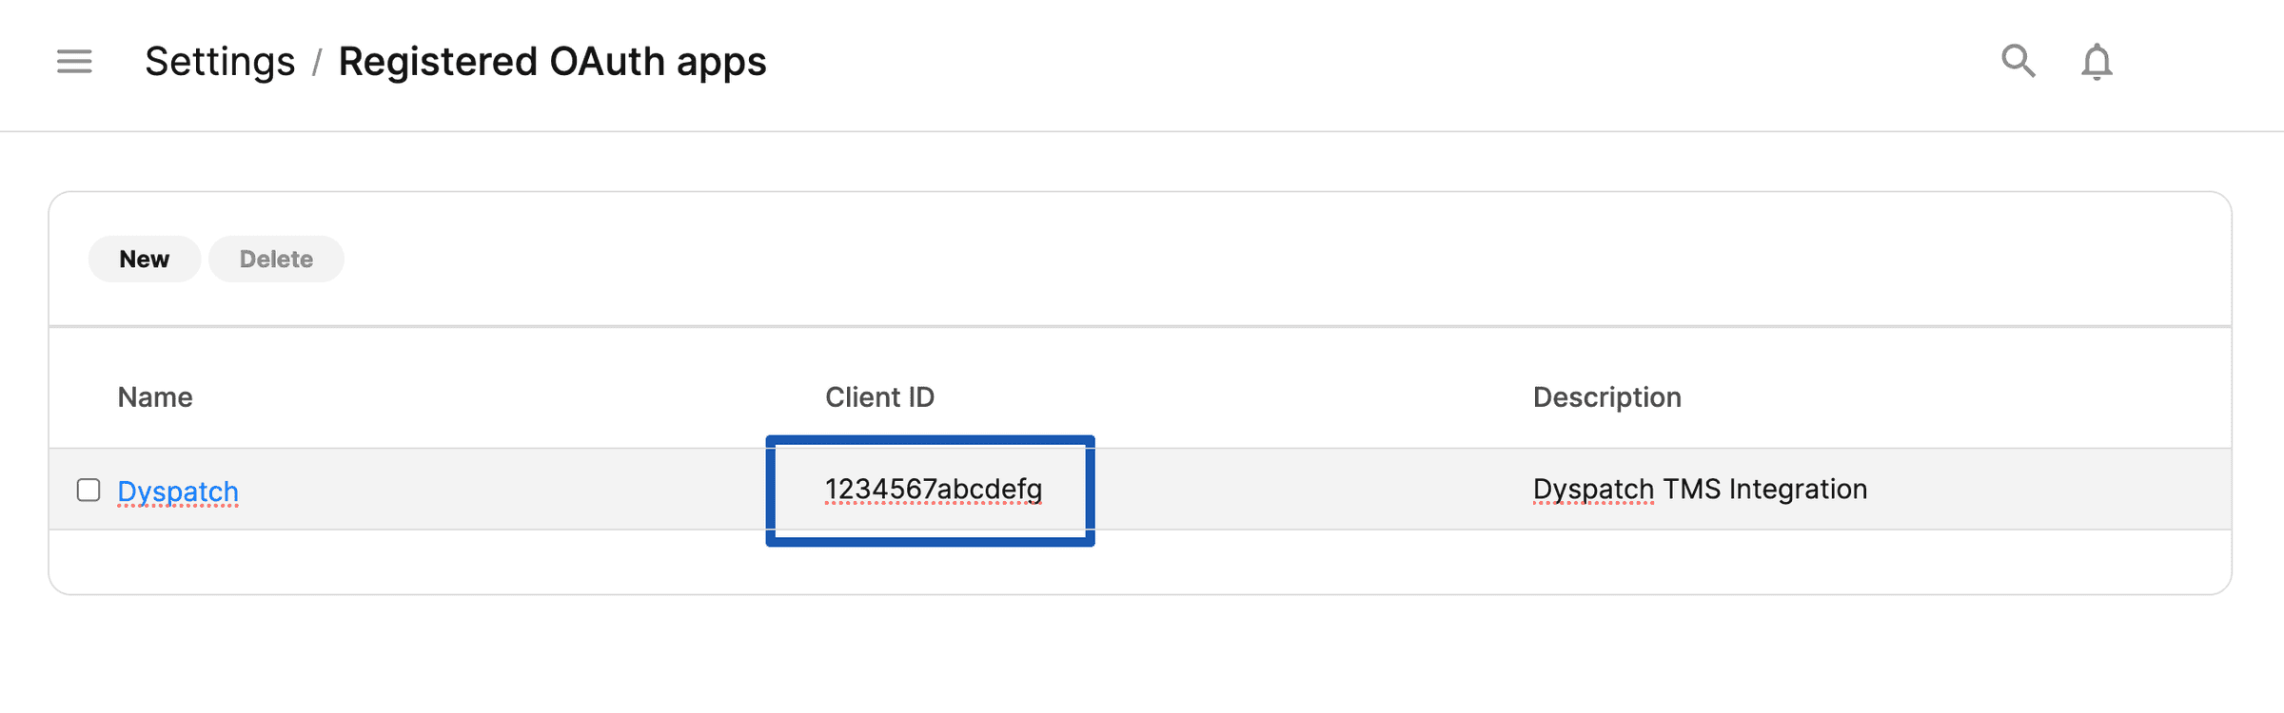Click the Client ID column header
Image resolution: width=2284 pixels, height=713 pixels.
[x=878, y=396]
